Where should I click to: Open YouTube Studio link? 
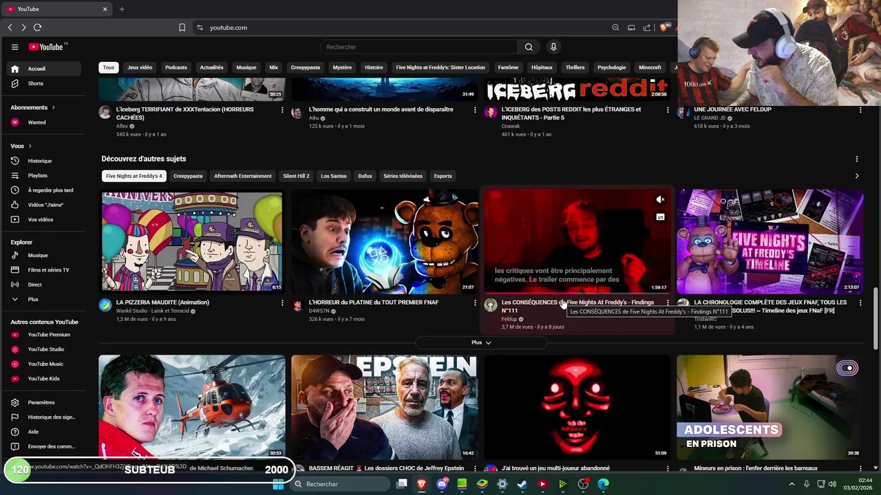pos(43,349)
